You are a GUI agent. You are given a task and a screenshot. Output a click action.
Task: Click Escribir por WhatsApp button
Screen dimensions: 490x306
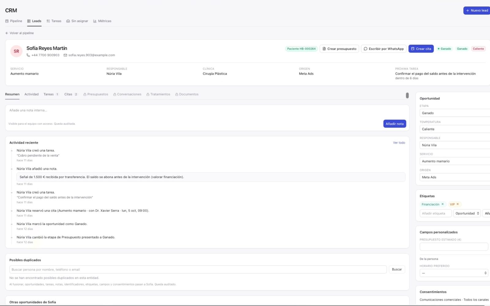(384, 49)
